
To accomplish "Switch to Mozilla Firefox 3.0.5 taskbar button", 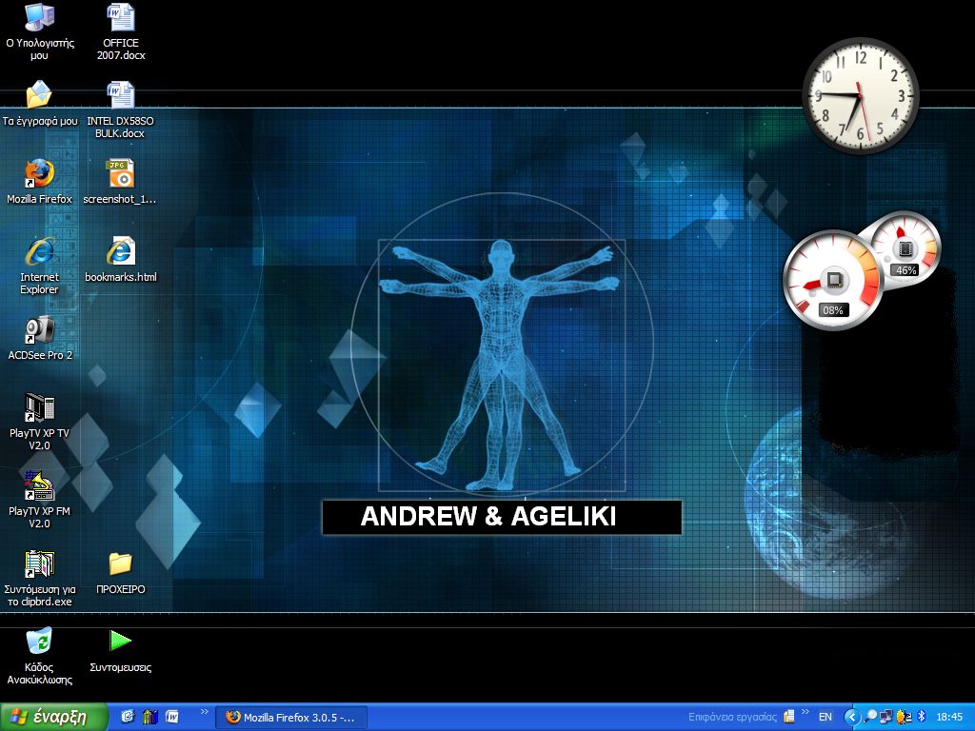I will point(291,718).
